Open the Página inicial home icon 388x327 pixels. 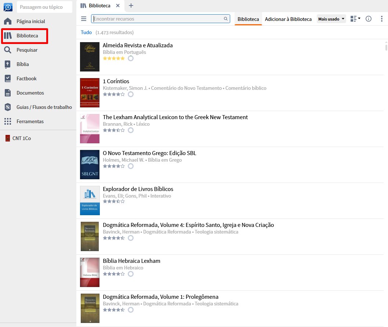[x=8, y=21]
